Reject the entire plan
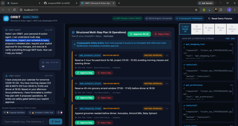The image size is (238, 126). pos(162,34)
